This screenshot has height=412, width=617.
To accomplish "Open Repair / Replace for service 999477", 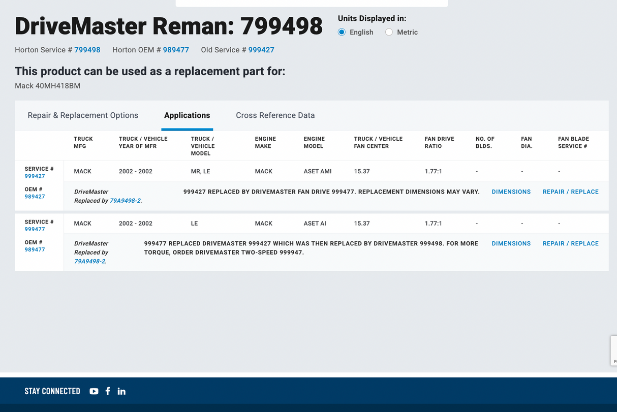I will coord(570,243).
